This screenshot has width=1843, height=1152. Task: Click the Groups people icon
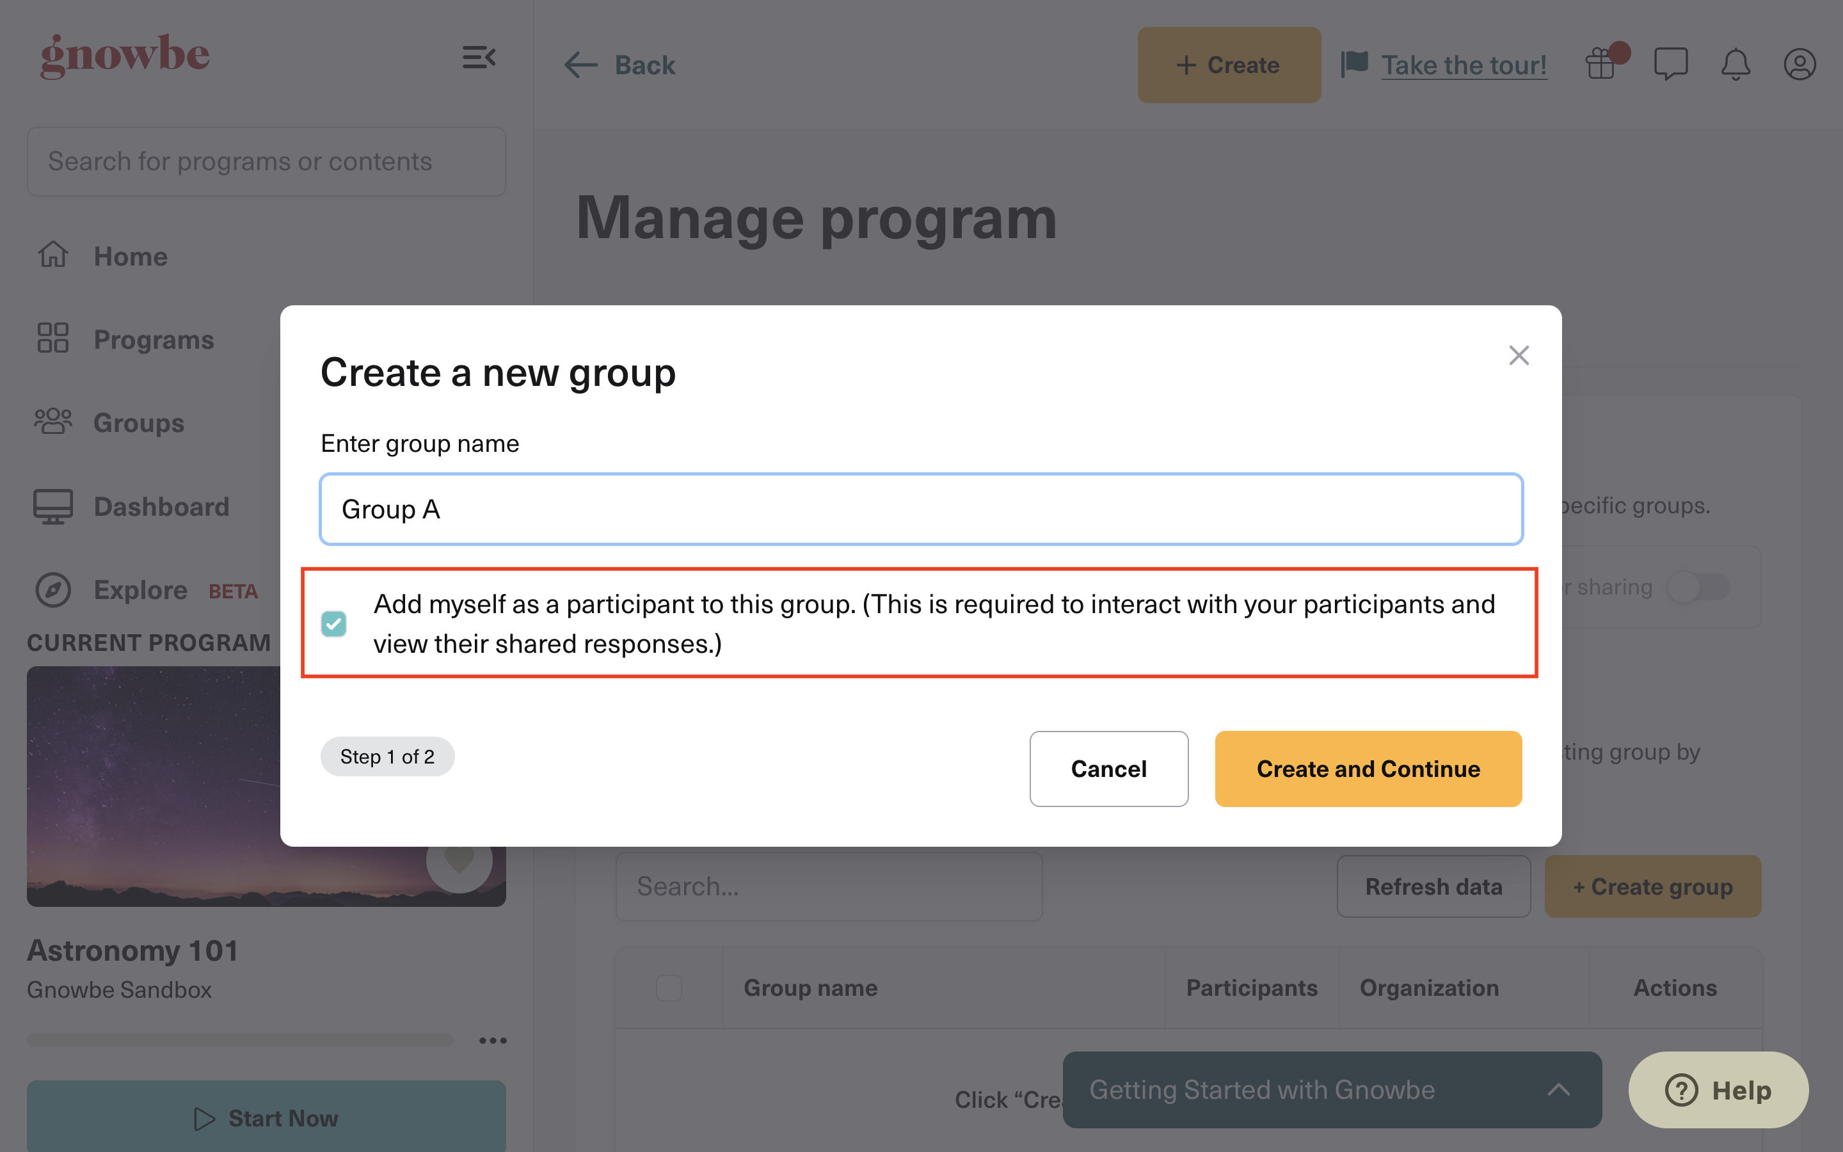53,421
